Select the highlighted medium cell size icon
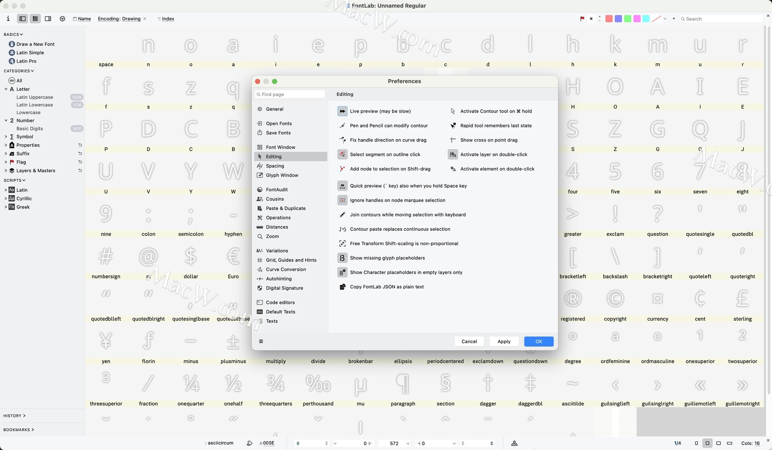772x450 pixels. tap(707, 444)
